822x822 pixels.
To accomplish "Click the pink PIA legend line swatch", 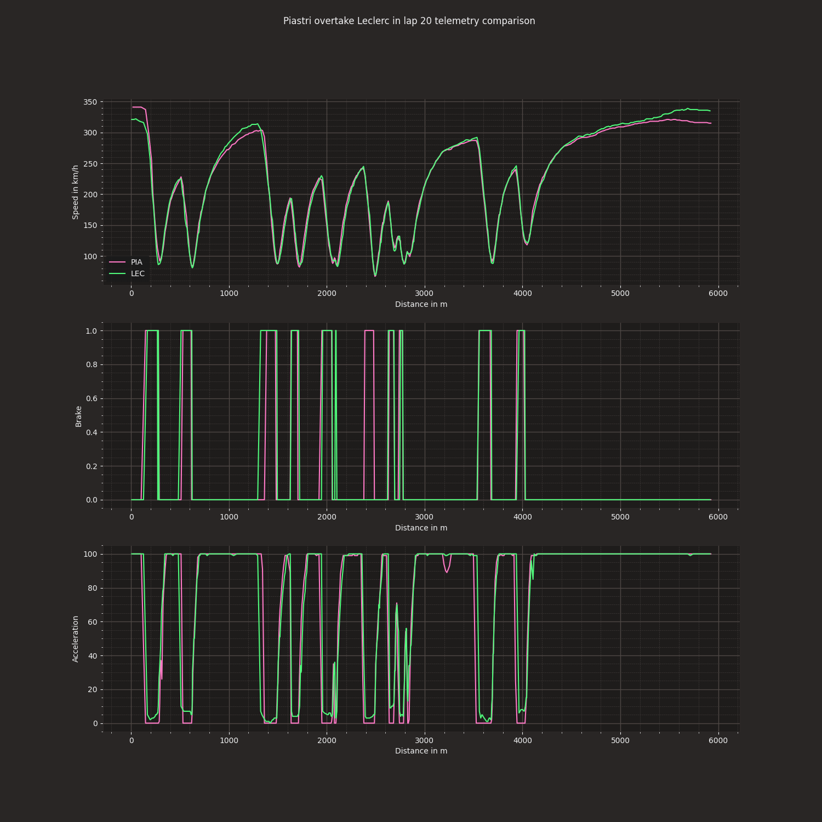I will pyautogui.click(x=117, y=262).
